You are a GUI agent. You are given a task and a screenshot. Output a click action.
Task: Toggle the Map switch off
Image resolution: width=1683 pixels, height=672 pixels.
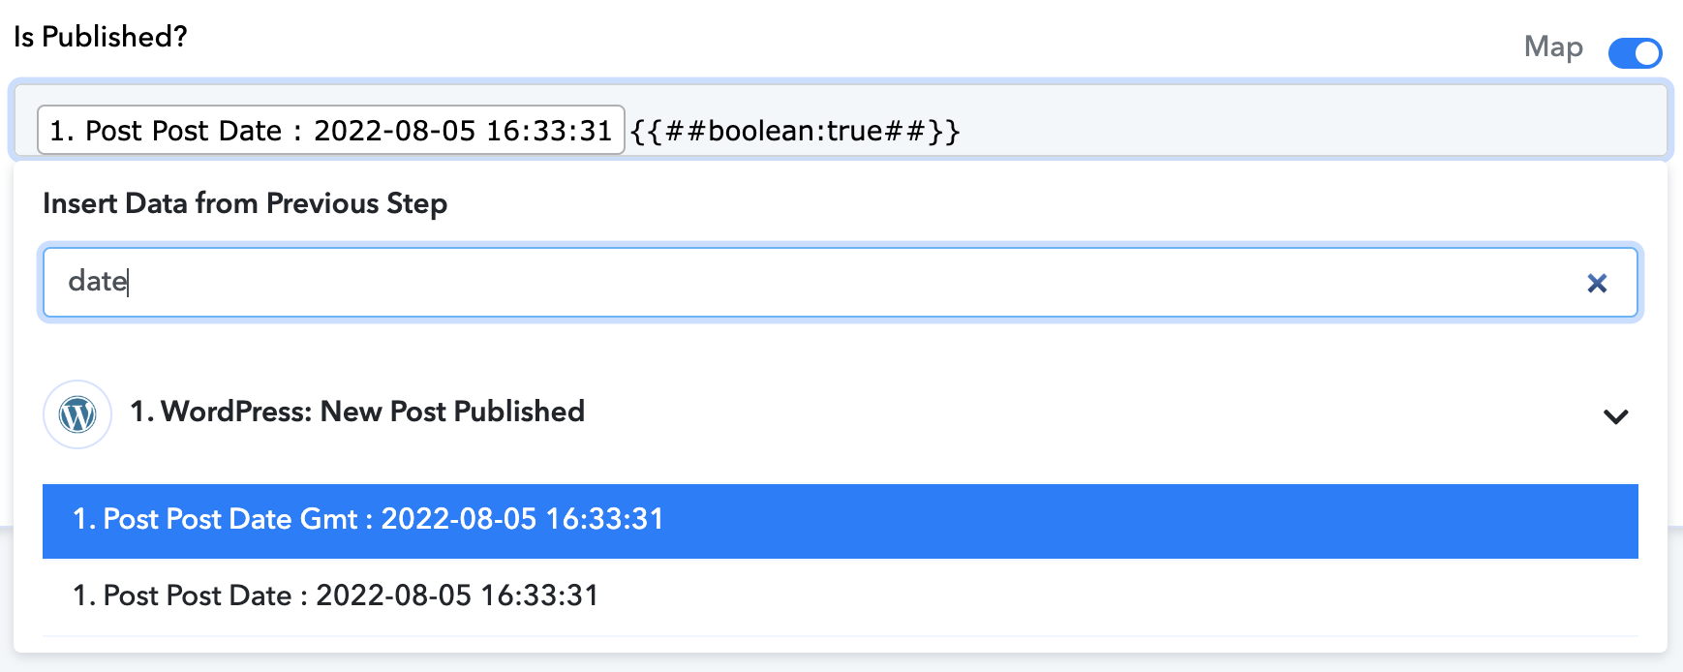[1635, 52]
